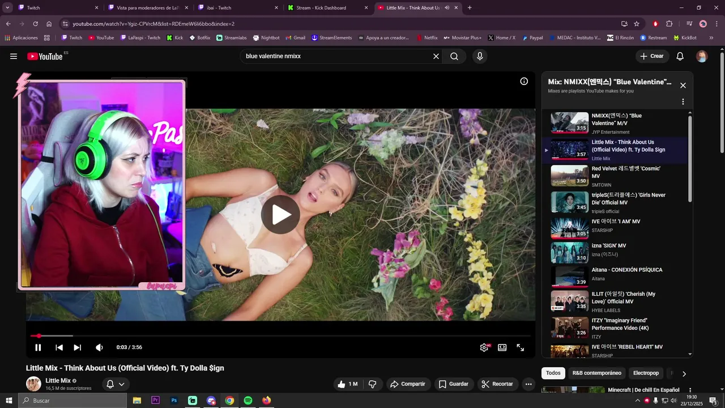Open the video info card icon
The image size is (725, 408).
click(x=524, y=81)
